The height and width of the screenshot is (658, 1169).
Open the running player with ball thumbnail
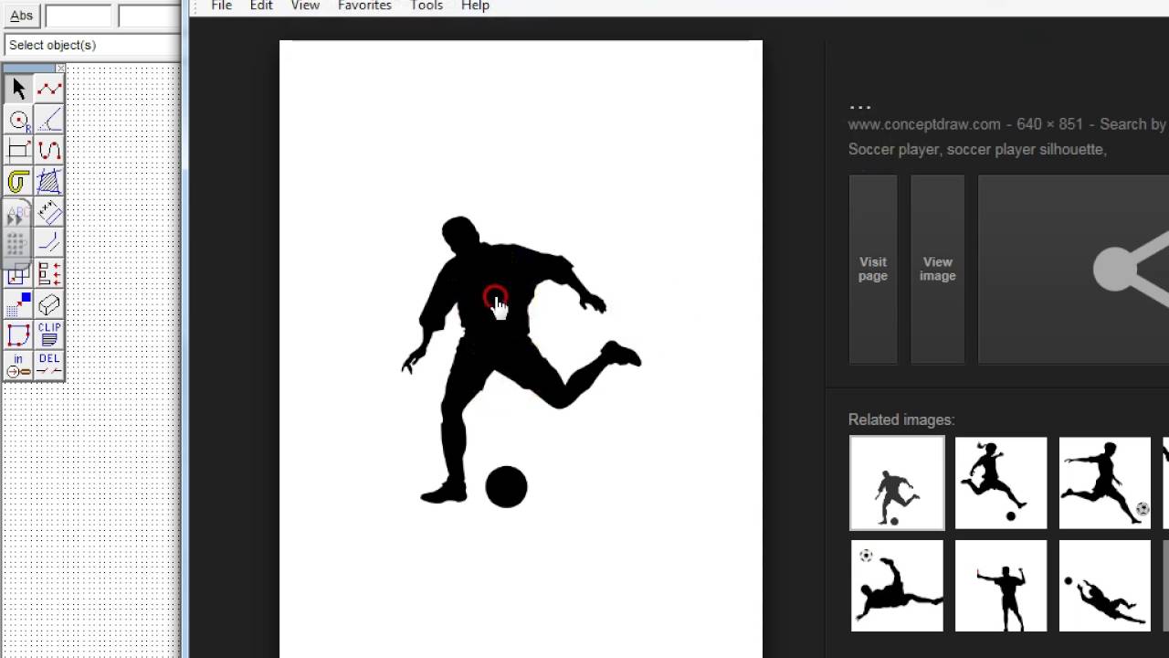coord(1001,483)
